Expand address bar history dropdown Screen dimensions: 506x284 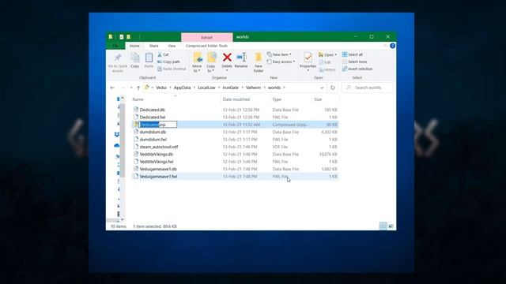point(322,88)
